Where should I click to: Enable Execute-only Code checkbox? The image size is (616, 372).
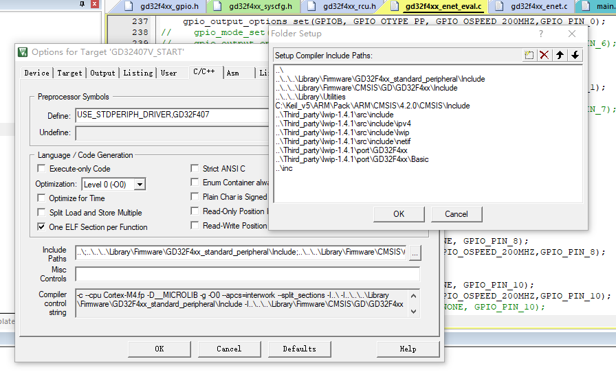tap(41, 169)
